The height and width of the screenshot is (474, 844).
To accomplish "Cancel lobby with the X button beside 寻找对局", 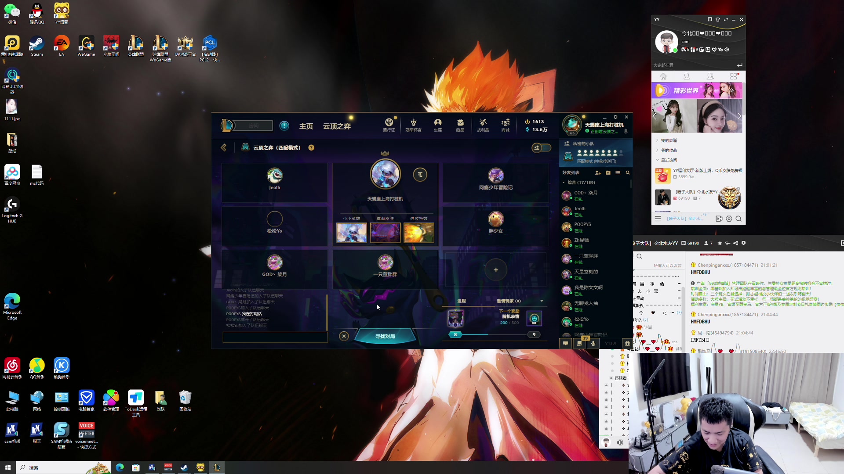I will tap(344, 336).
